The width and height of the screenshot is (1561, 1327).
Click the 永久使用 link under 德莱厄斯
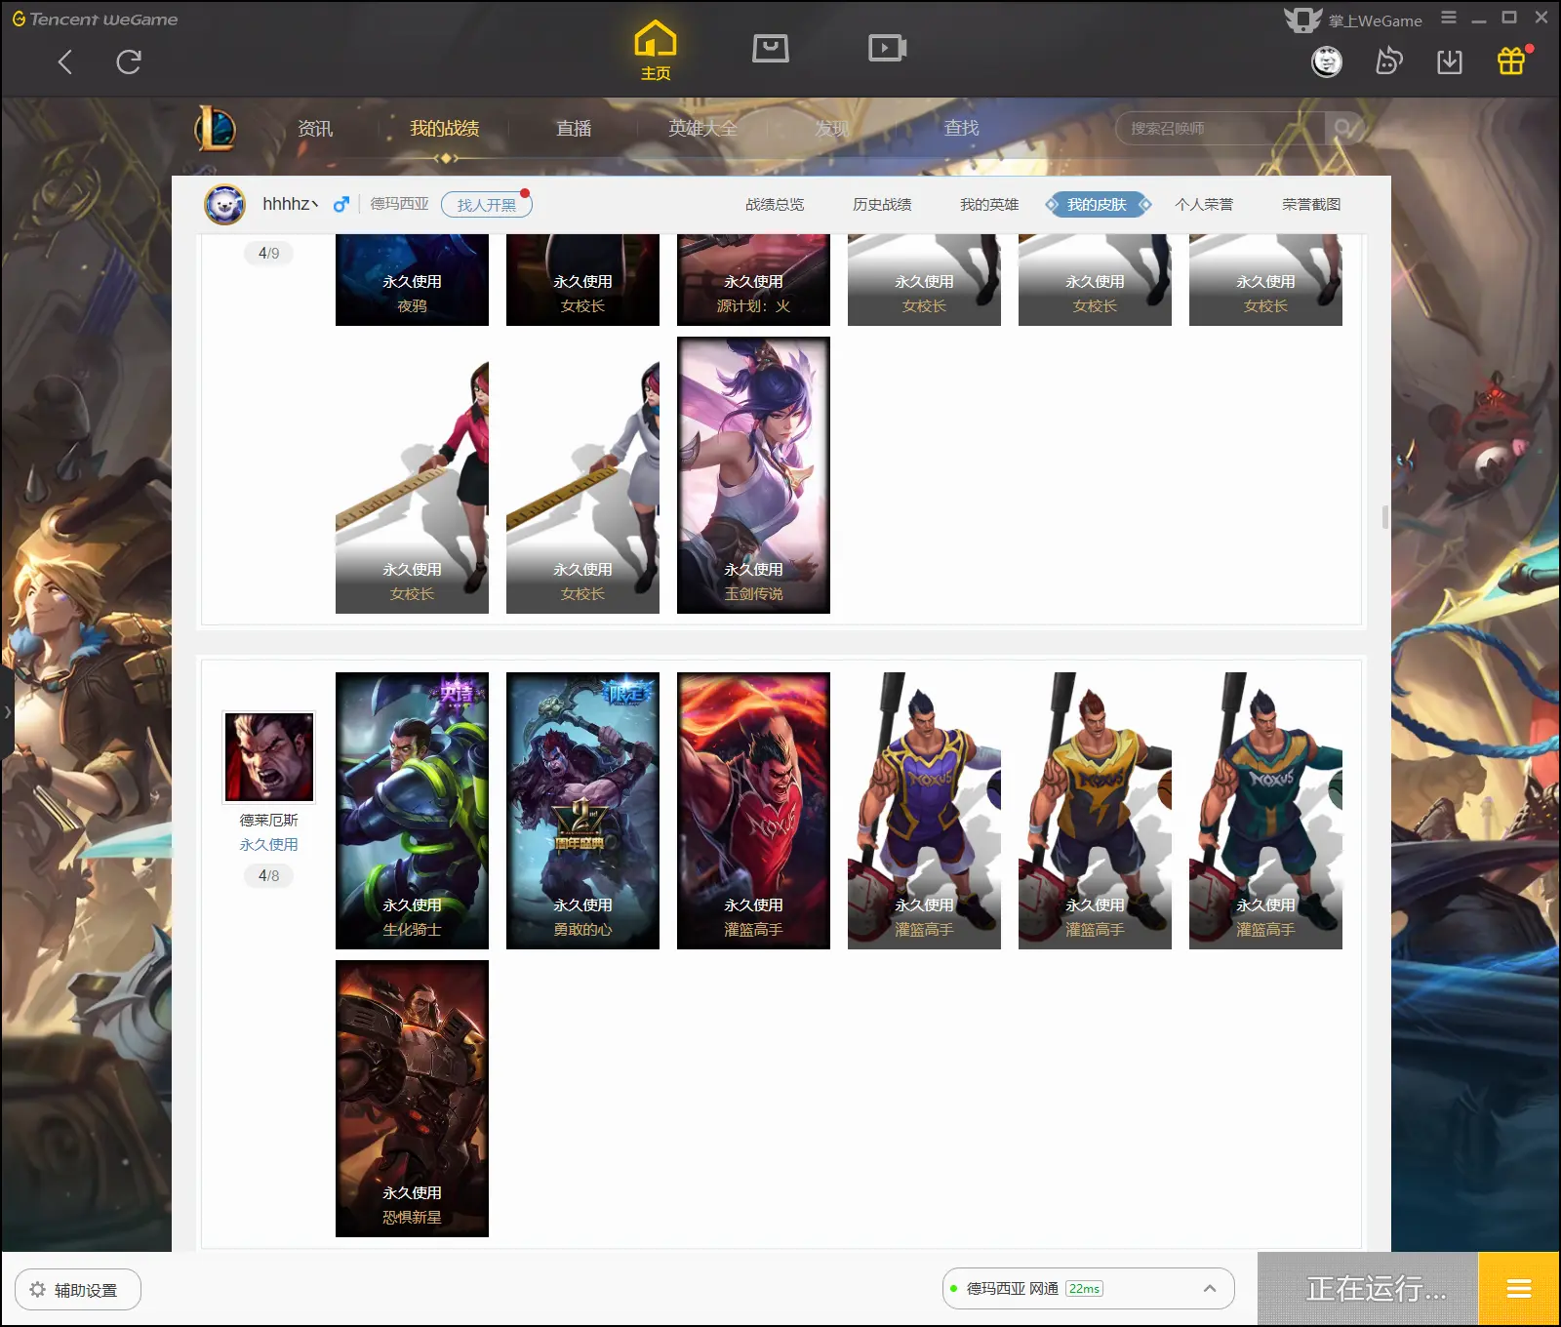tap(269, 844)
